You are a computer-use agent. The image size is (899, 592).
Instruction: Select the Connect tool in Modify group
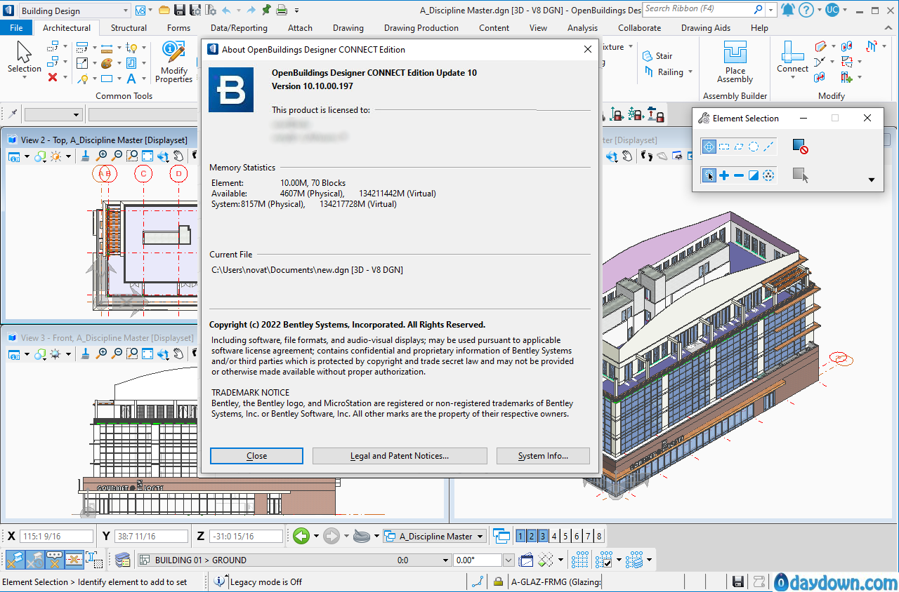coord(792,58)
